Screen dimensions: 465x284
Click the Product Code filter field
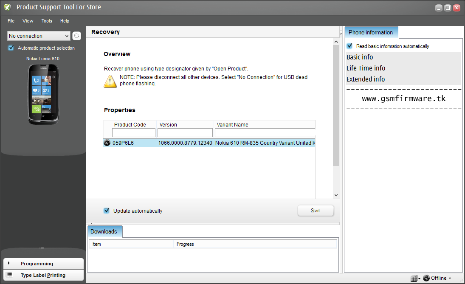[133, 132]
